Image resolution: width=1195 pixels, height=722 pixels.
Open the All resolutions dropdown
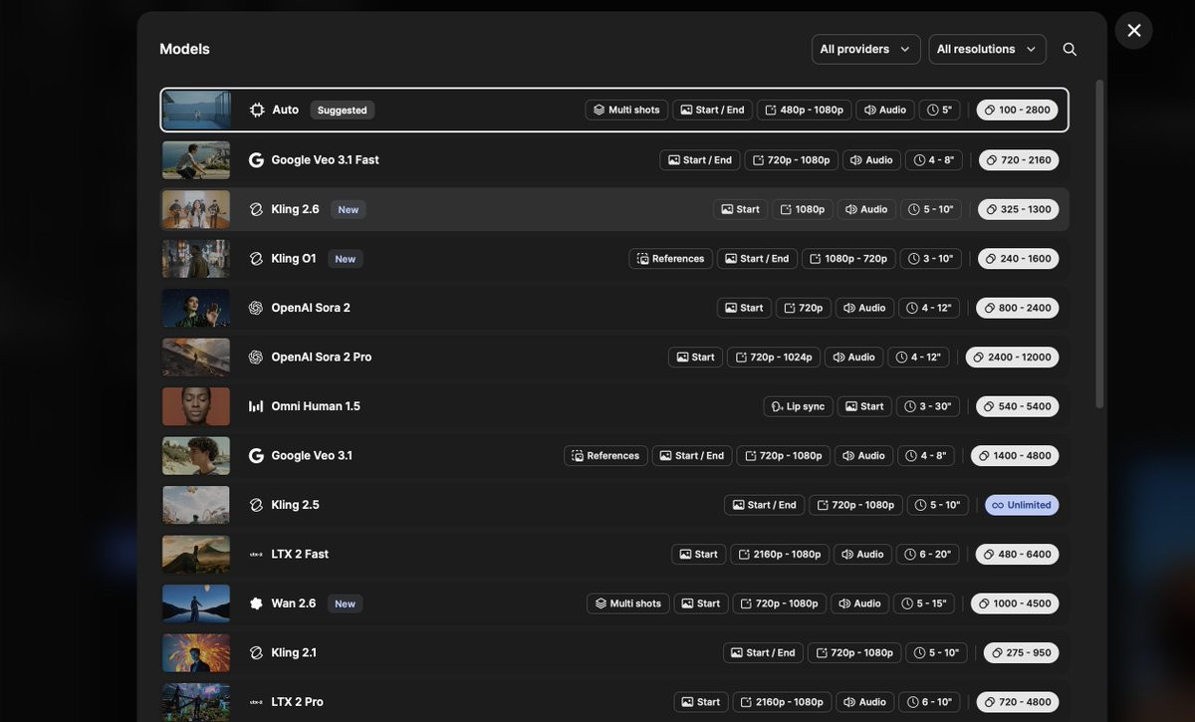tap(987, 49)
